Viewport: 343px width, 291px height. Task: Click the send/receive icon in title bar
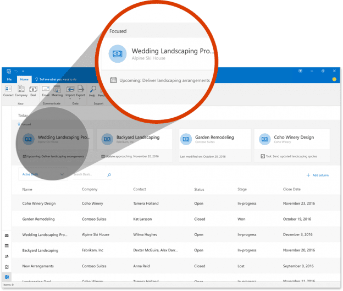(9, 71)
